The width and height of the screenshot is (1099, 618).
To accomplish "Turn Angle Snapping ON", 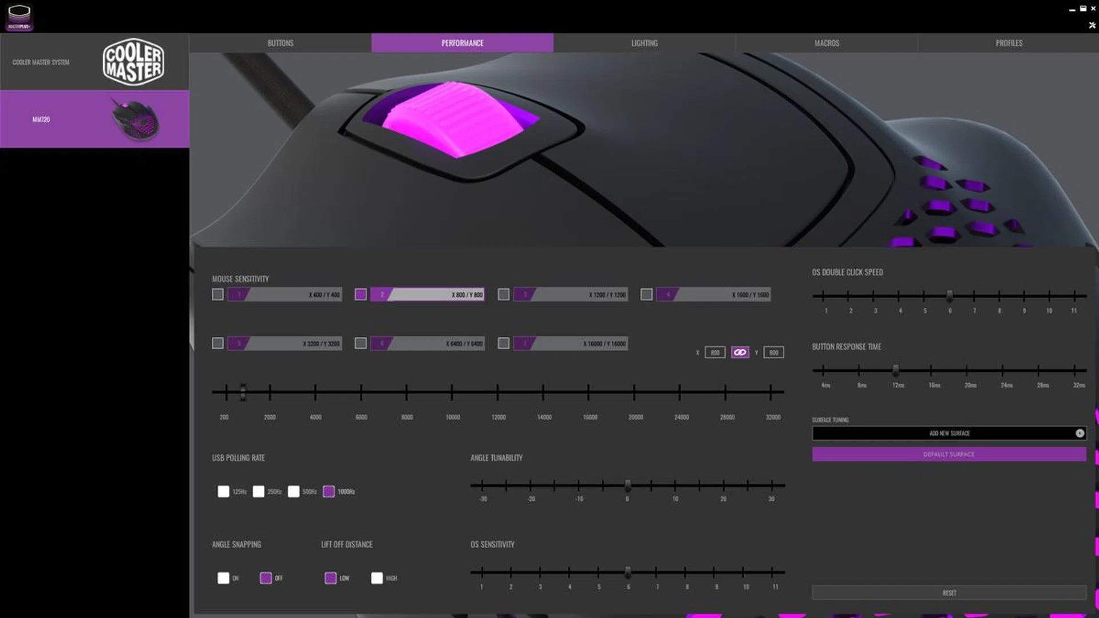I will pyautogui.click(x=223, y=578).
